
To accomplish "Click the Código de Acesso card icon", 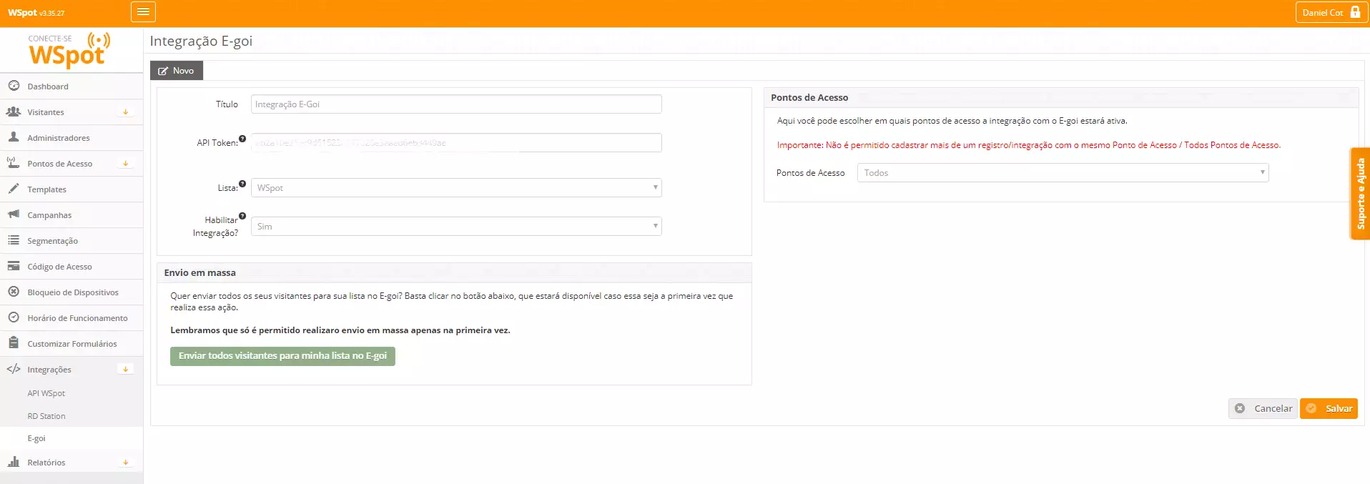I will click(14, 266).
